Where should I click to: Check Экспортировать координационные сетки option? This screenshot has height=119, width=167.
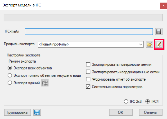88,72
